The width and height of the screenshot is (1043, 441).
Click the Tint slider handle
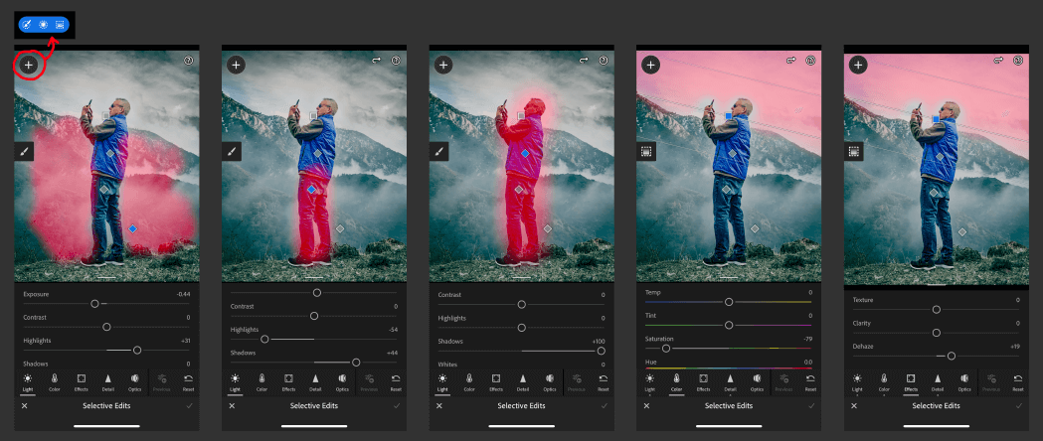point(729,325)
